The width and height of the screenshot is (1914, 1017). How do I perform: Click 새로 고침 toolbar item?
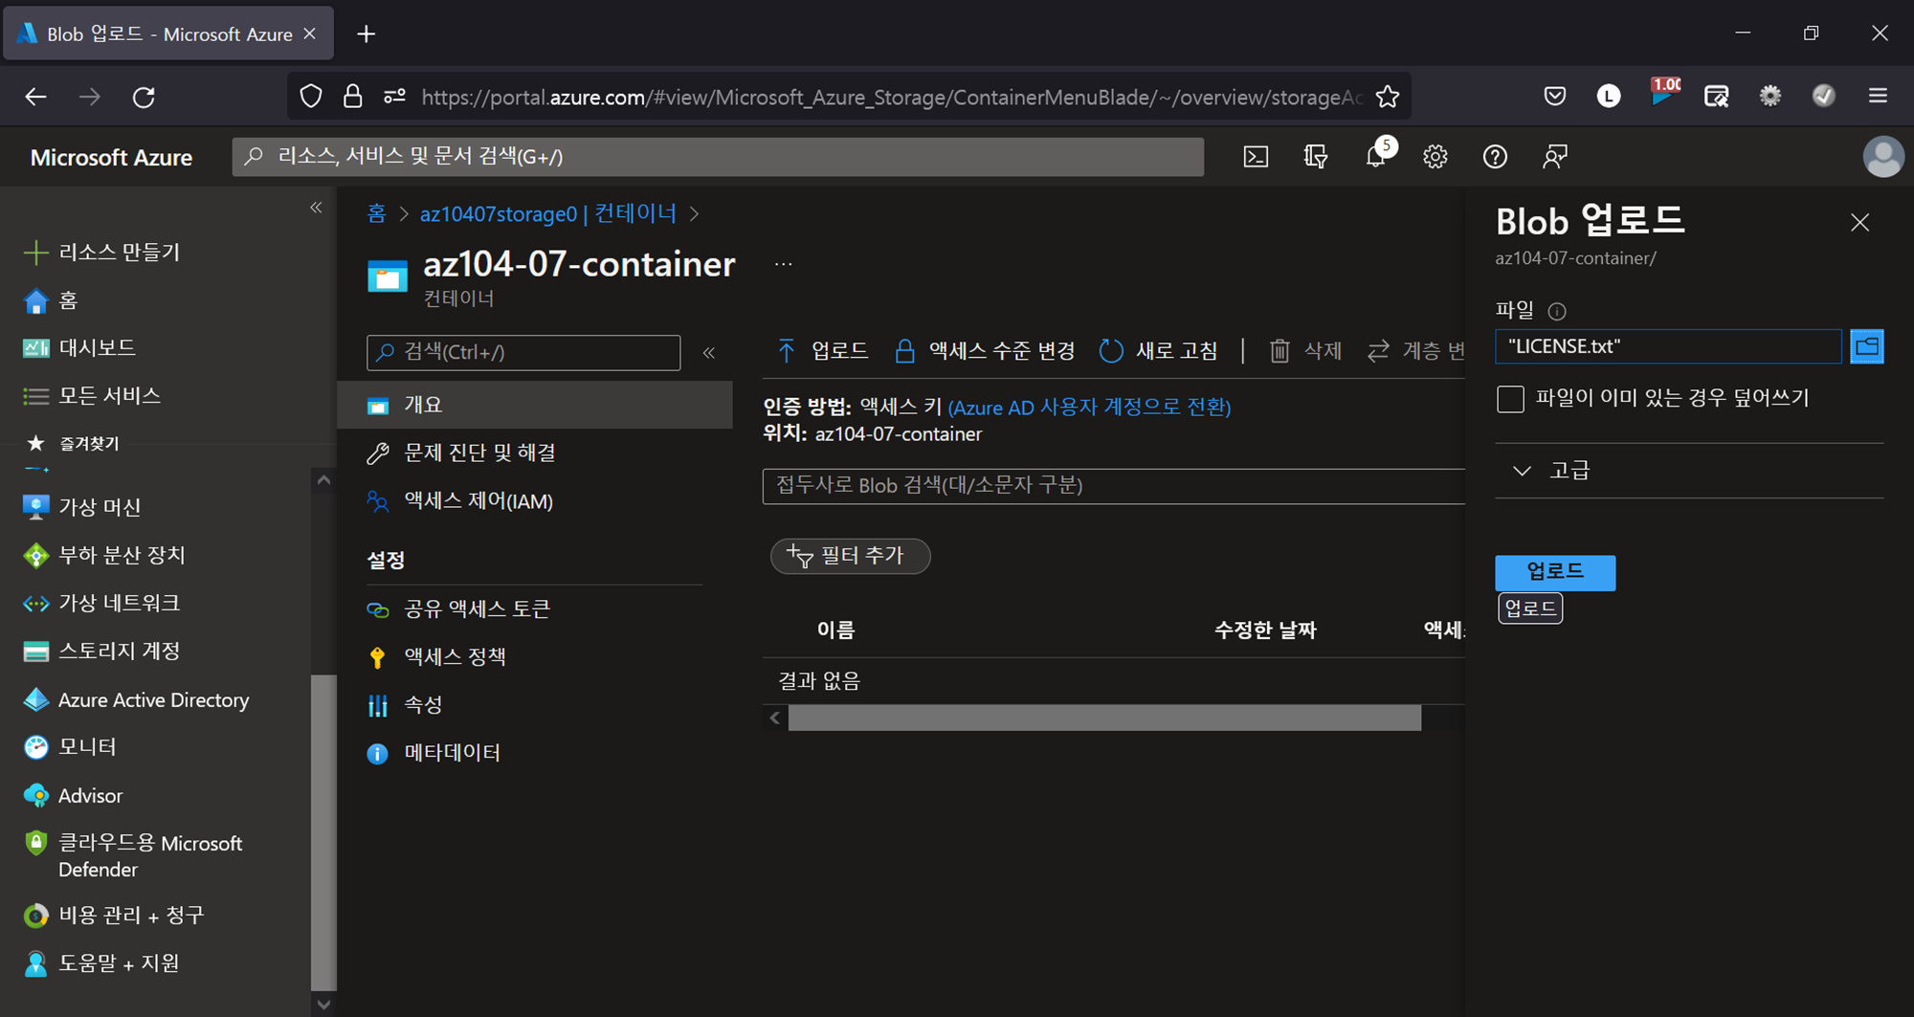click(1158, 351)
